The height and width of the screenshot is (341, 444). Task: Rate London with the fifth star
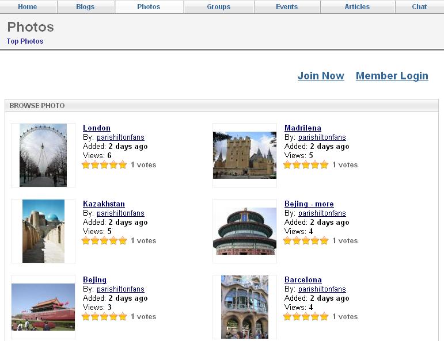coord(123,165)
